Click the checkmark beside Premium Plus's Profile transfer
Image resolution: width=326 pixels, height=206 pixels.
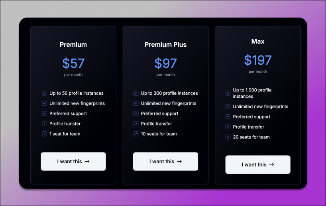(136, 124)
